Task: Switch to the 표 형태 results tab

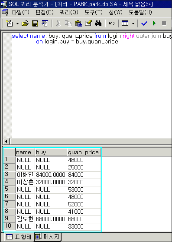Action: [18, 237]
